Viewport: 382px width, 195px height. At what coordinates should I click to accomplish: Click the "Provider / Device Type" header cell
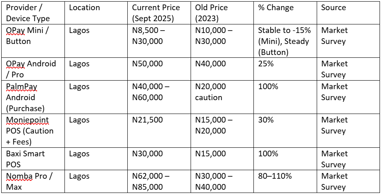click(28, 13)
